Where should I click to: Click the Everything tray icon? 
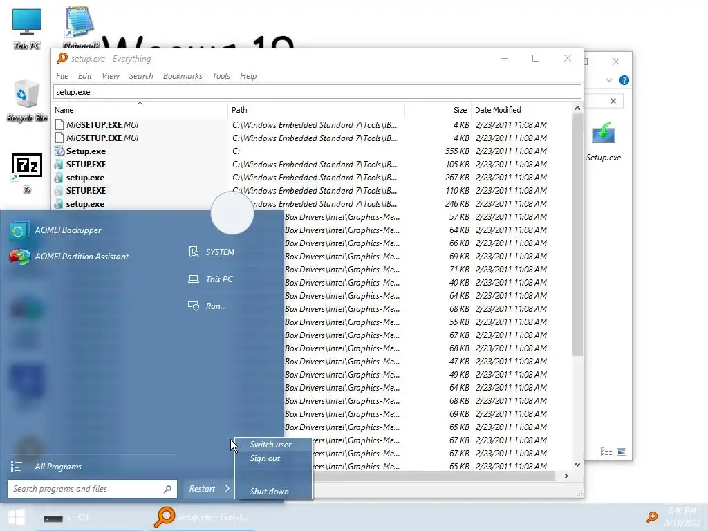(651, 517)
